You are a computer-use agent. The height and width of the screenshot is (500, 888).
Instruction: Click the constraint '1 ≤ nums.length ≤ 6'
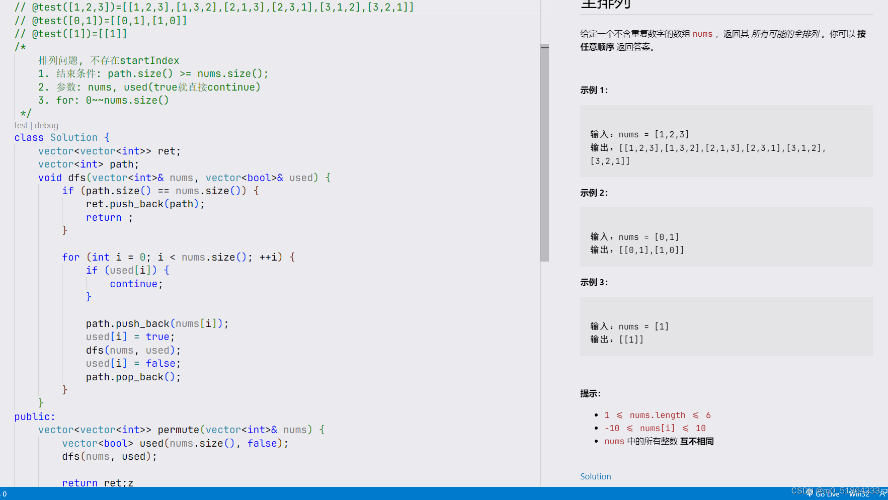click(658, 415)
